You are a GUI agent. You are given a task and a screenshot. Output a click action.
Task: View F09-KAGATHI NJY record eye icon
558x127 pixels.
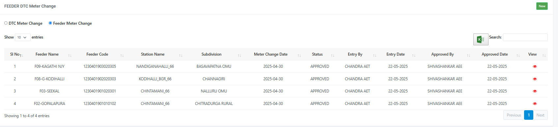click(x=535, y=66)
